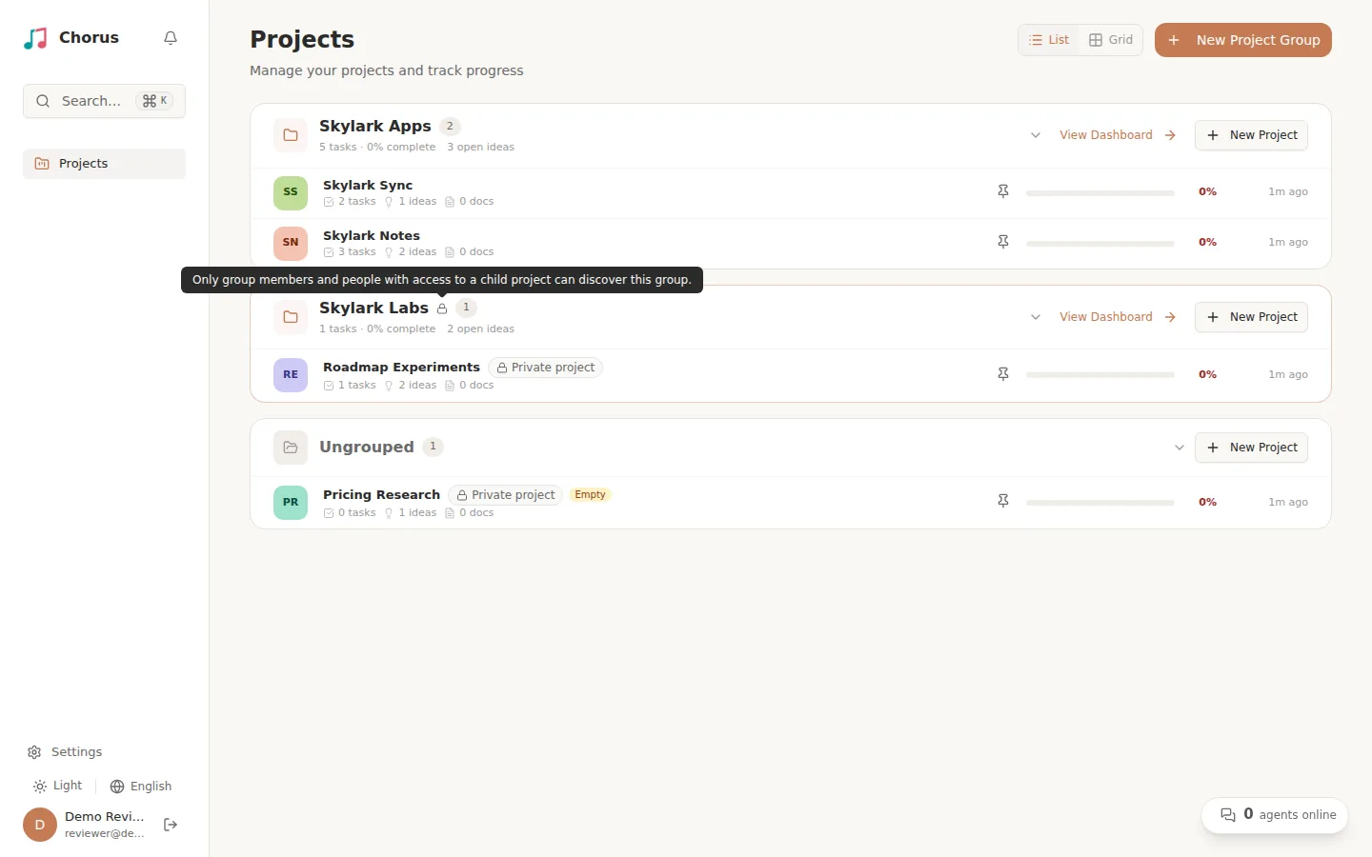Add New Project to Skylark Labs
Viewport: 1372px width, 857px height.
[1251, 317]
